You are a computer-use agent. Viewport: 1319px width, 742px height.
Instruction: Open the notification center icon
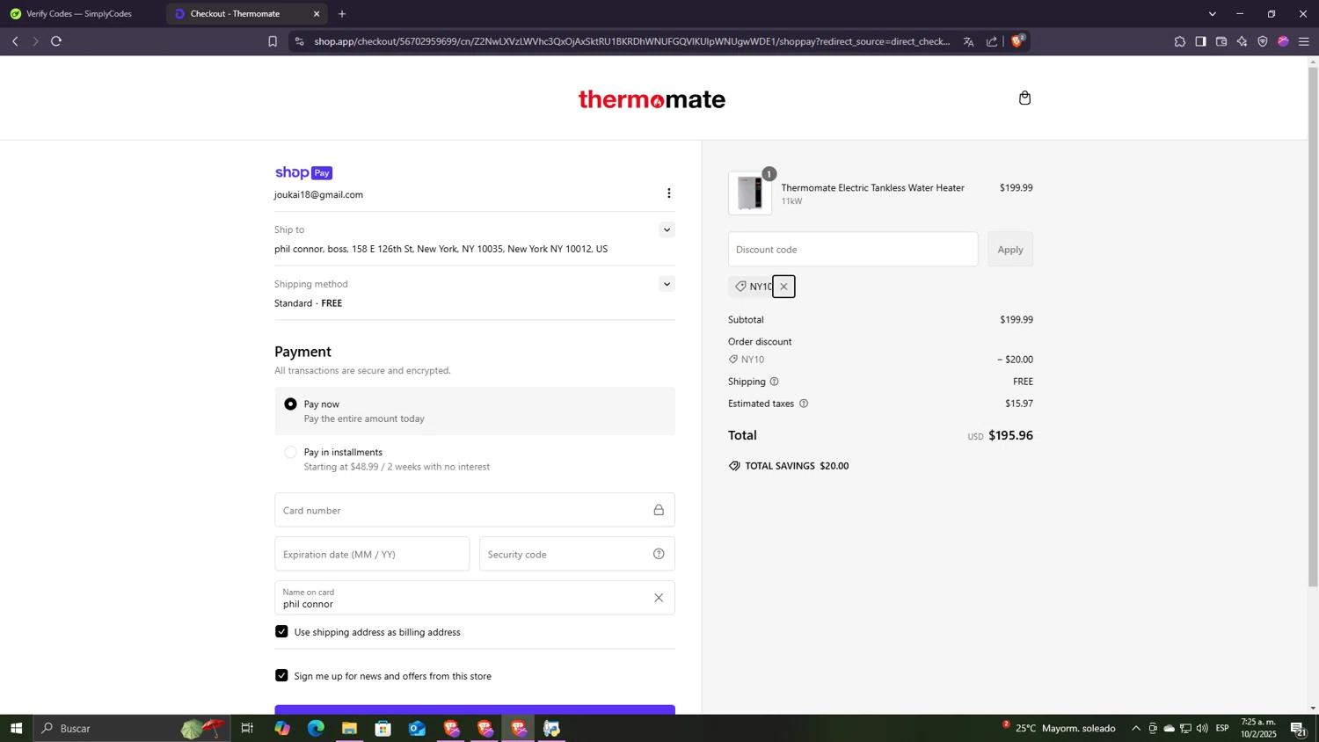(1297, 728)
